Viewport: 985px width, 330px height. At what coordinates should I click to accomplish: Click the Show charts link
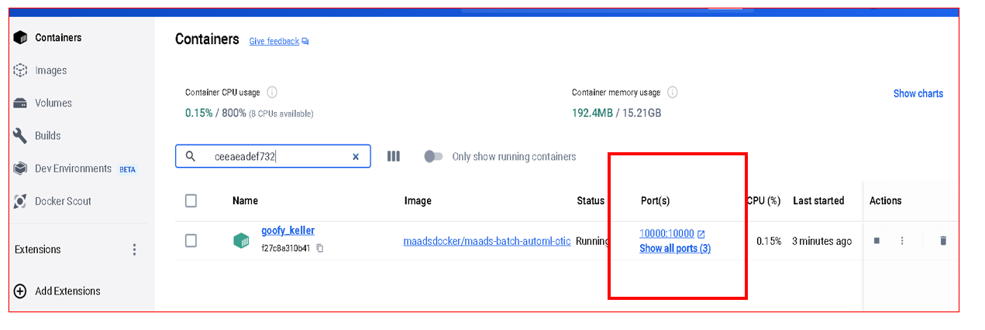point(918,94)
